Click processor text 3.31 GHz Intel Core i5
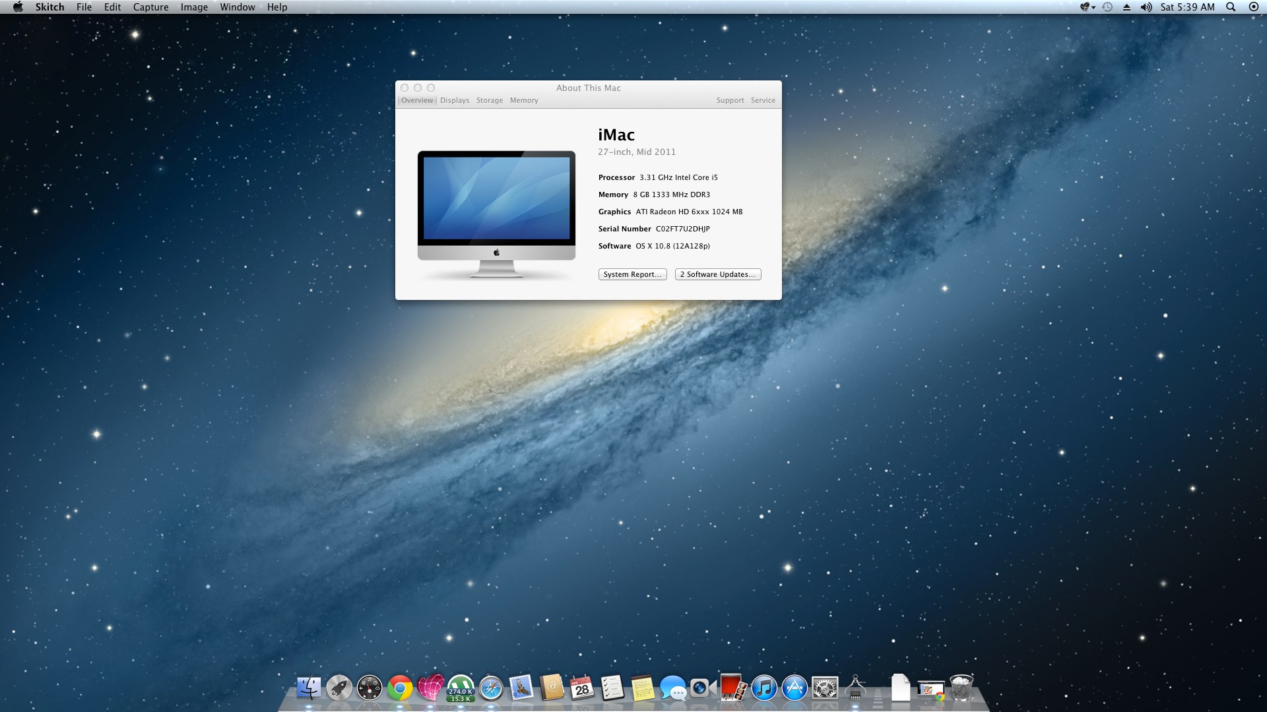 click(x=678, y=177)
